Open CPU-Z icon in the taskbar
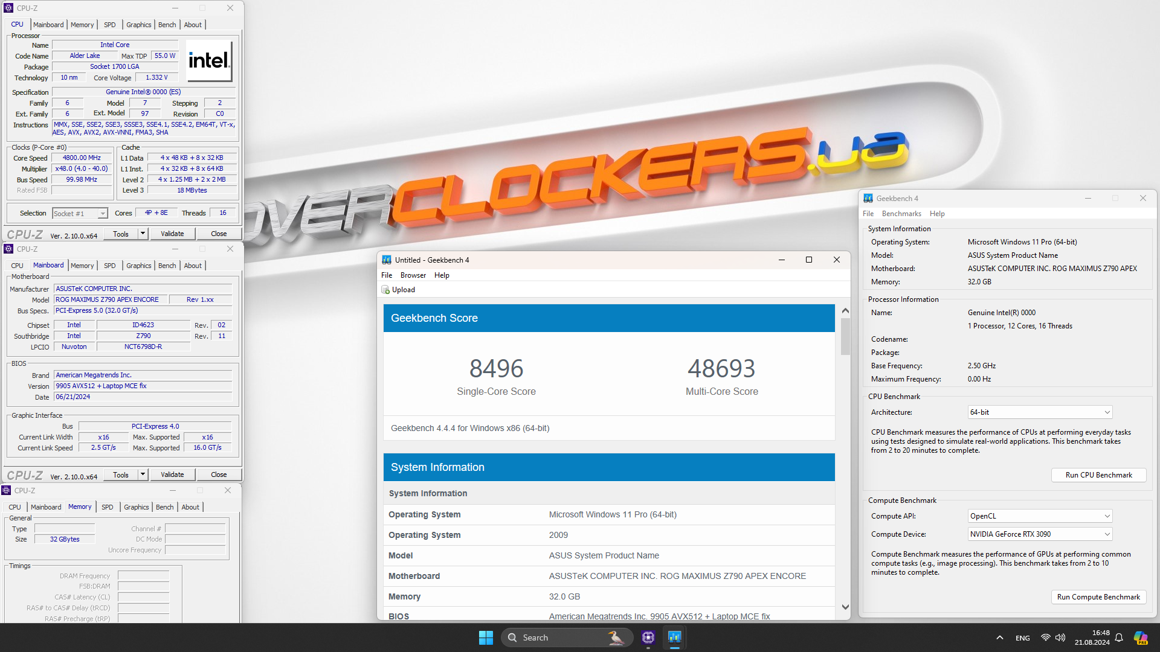Screen dimensions: 1160x652 point(648,638)
